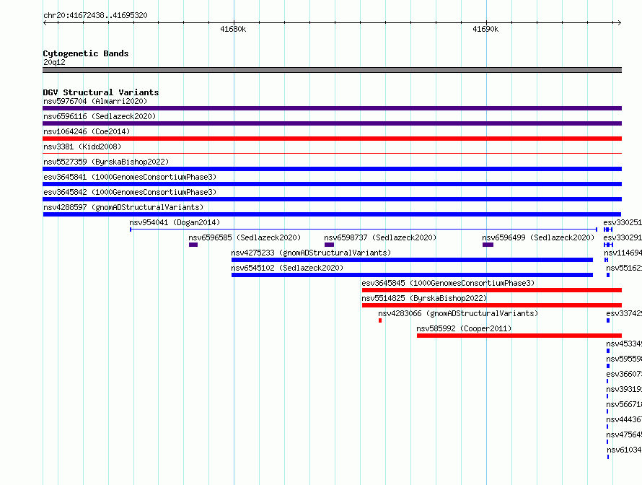
Task: Select the Cytogenetic Bands track title
Action: point(86,53)
